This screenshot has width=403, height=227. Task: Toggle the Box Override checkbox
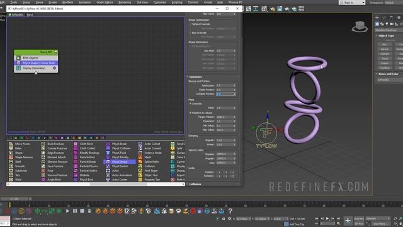click(x=191, y=33)
